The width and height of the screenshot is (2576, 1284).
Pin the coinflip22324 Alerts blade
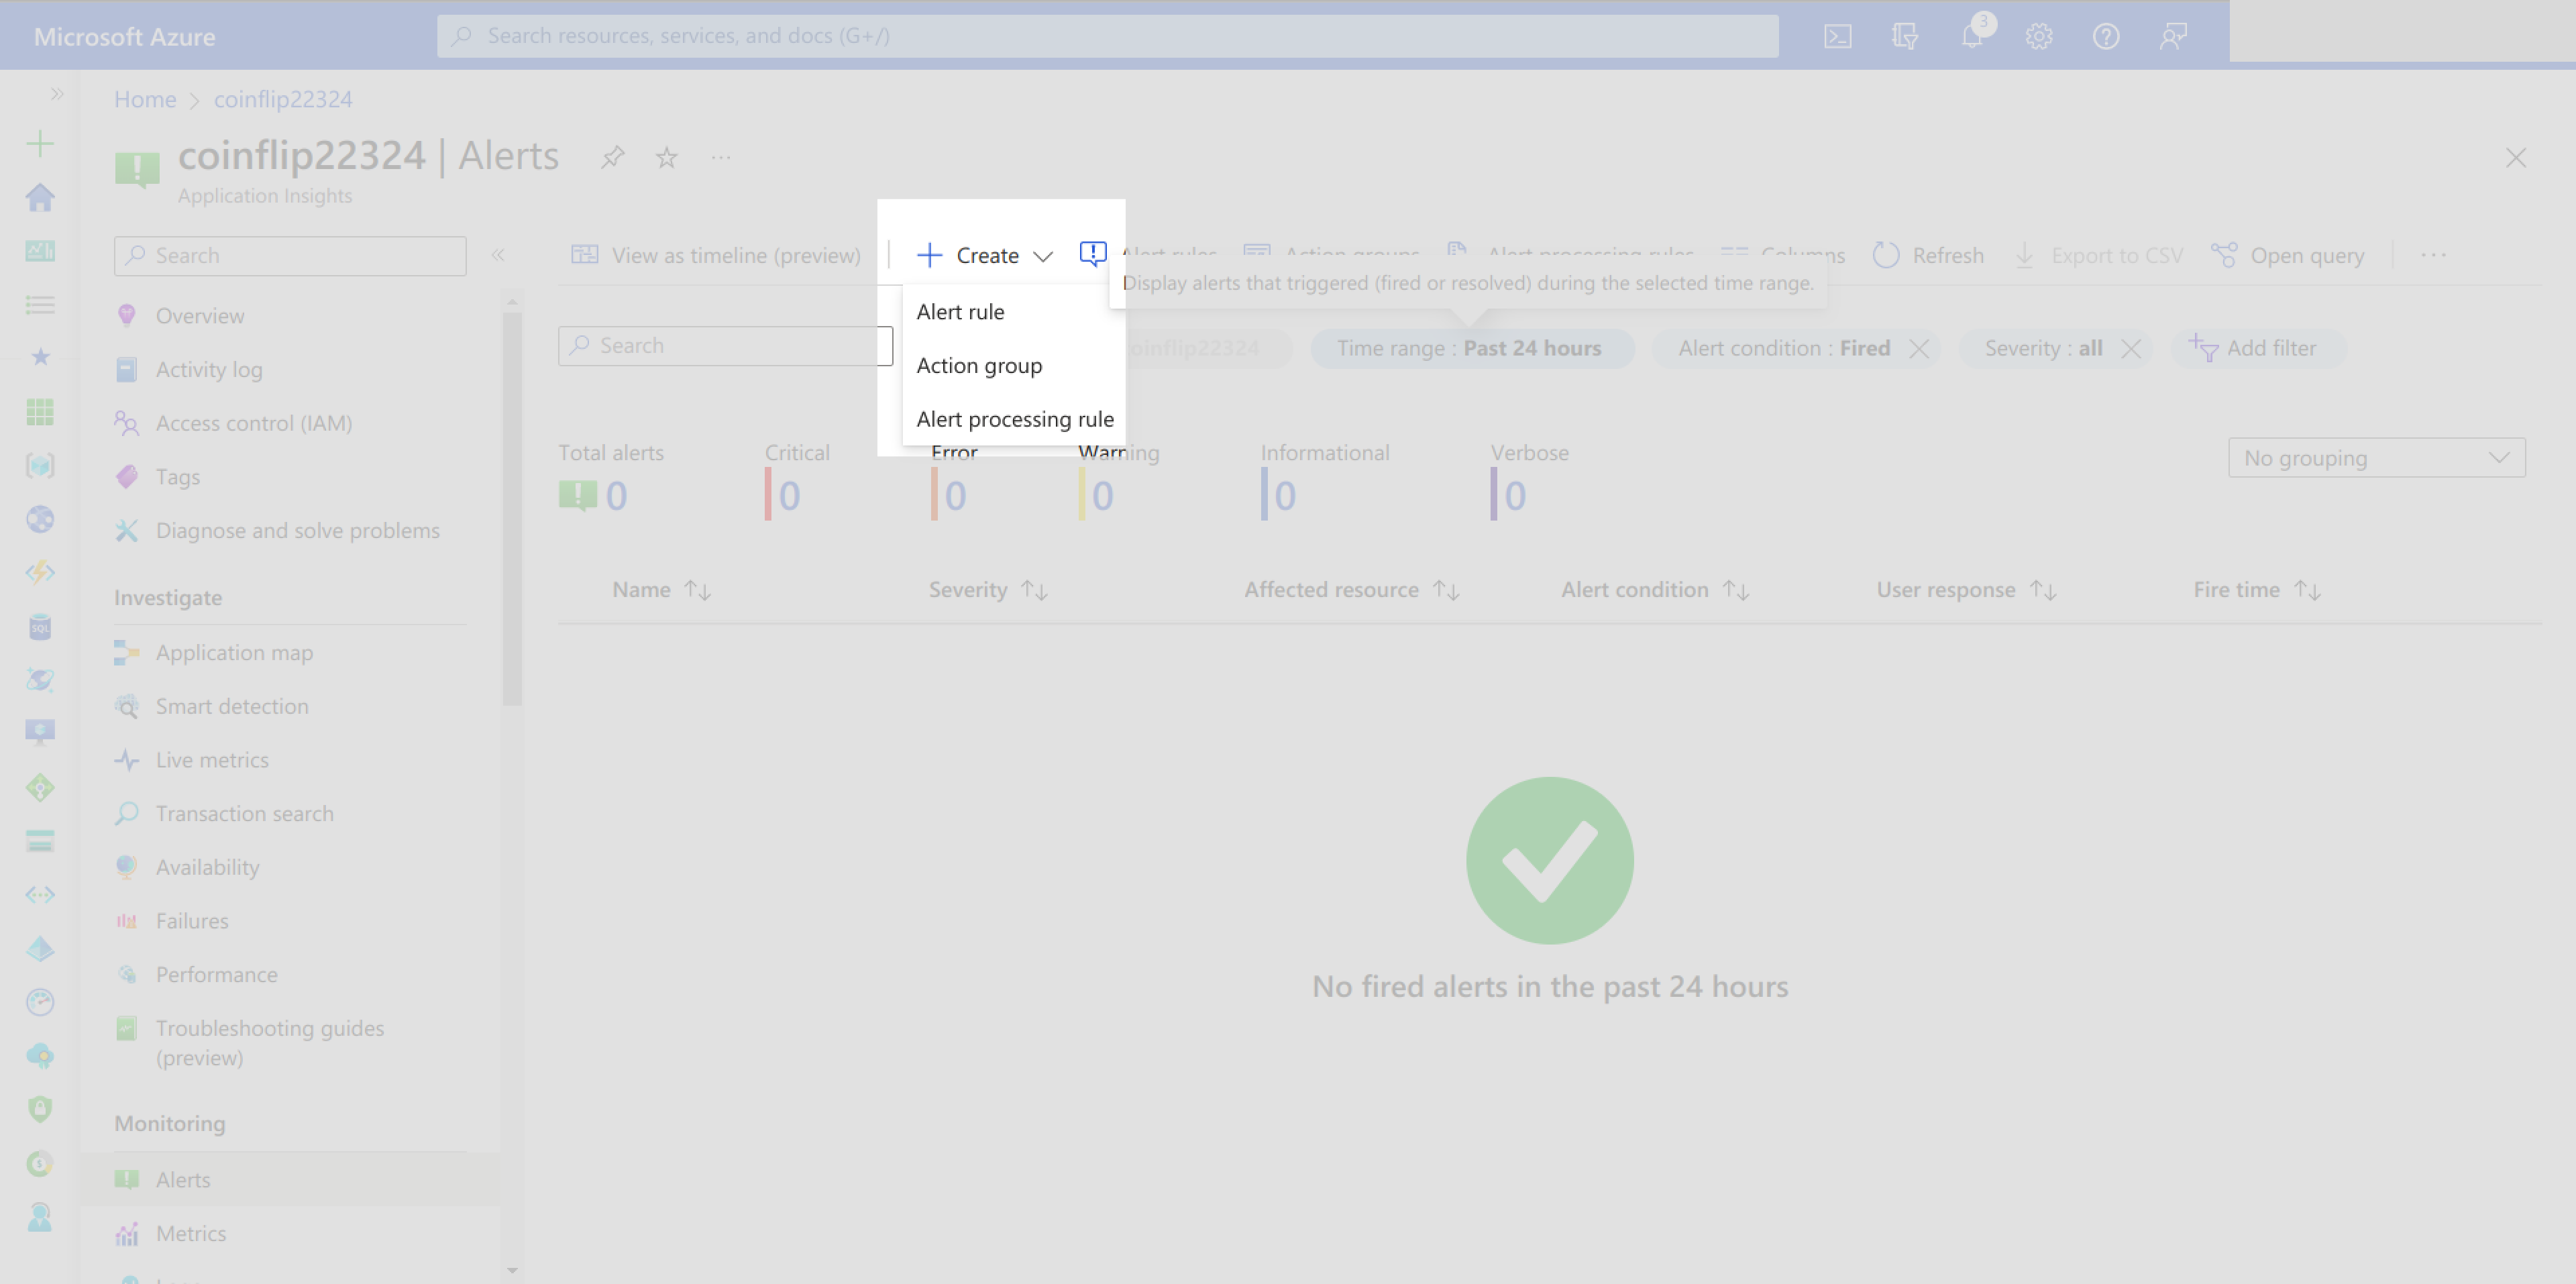pos(612,157)
